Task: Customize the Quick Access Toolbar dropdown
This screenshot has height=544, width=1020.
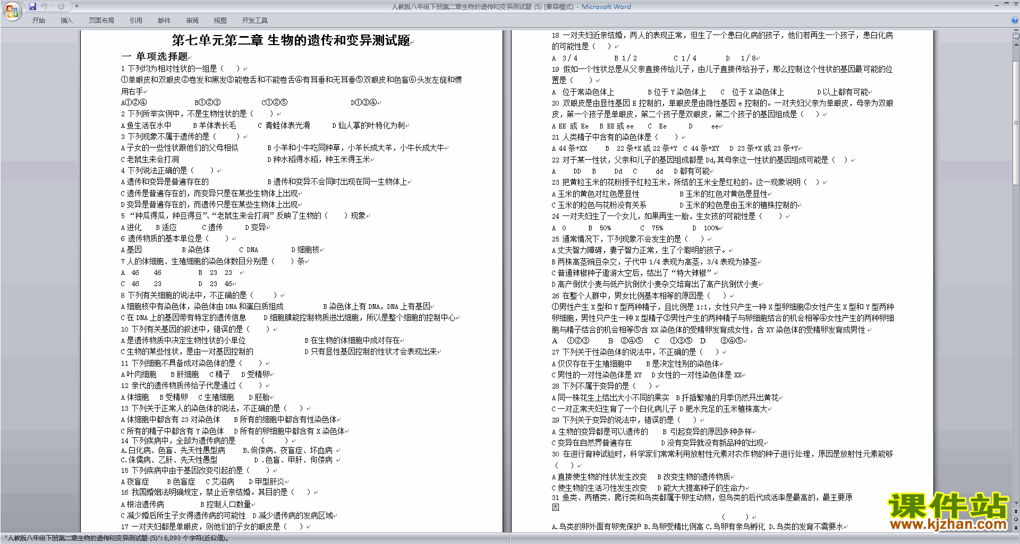Action: coord(76,6)
